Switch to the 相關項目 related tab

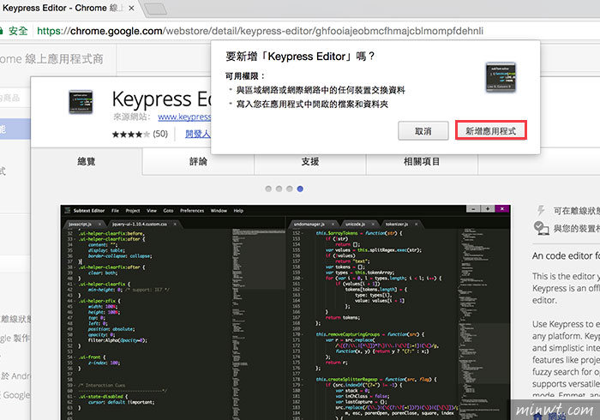coord(422,161)
